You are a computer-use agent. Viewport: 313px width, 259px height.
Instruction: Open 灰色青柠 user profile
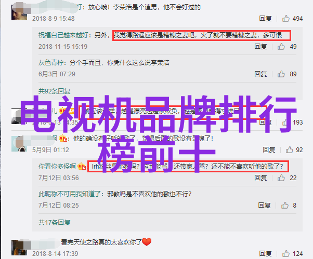(51, 63)
